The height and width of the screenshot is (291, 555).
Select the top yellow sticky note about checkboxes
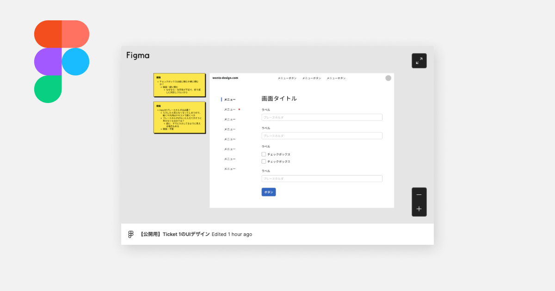pos(179,85)
